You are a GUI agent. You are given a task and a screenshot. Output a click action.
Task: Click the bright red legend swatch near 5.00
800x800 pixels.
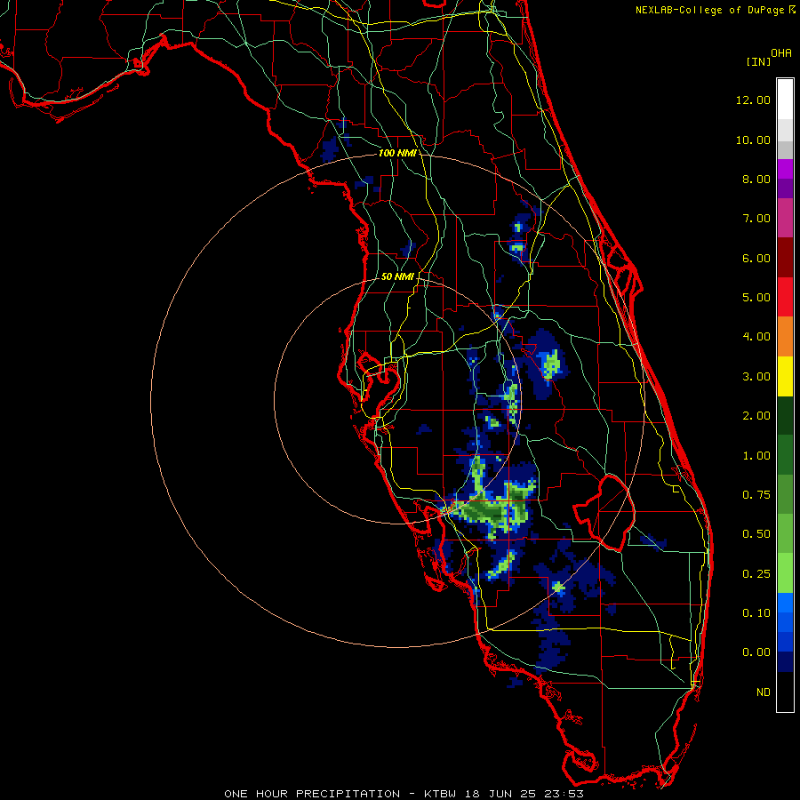tap(785, 297)
